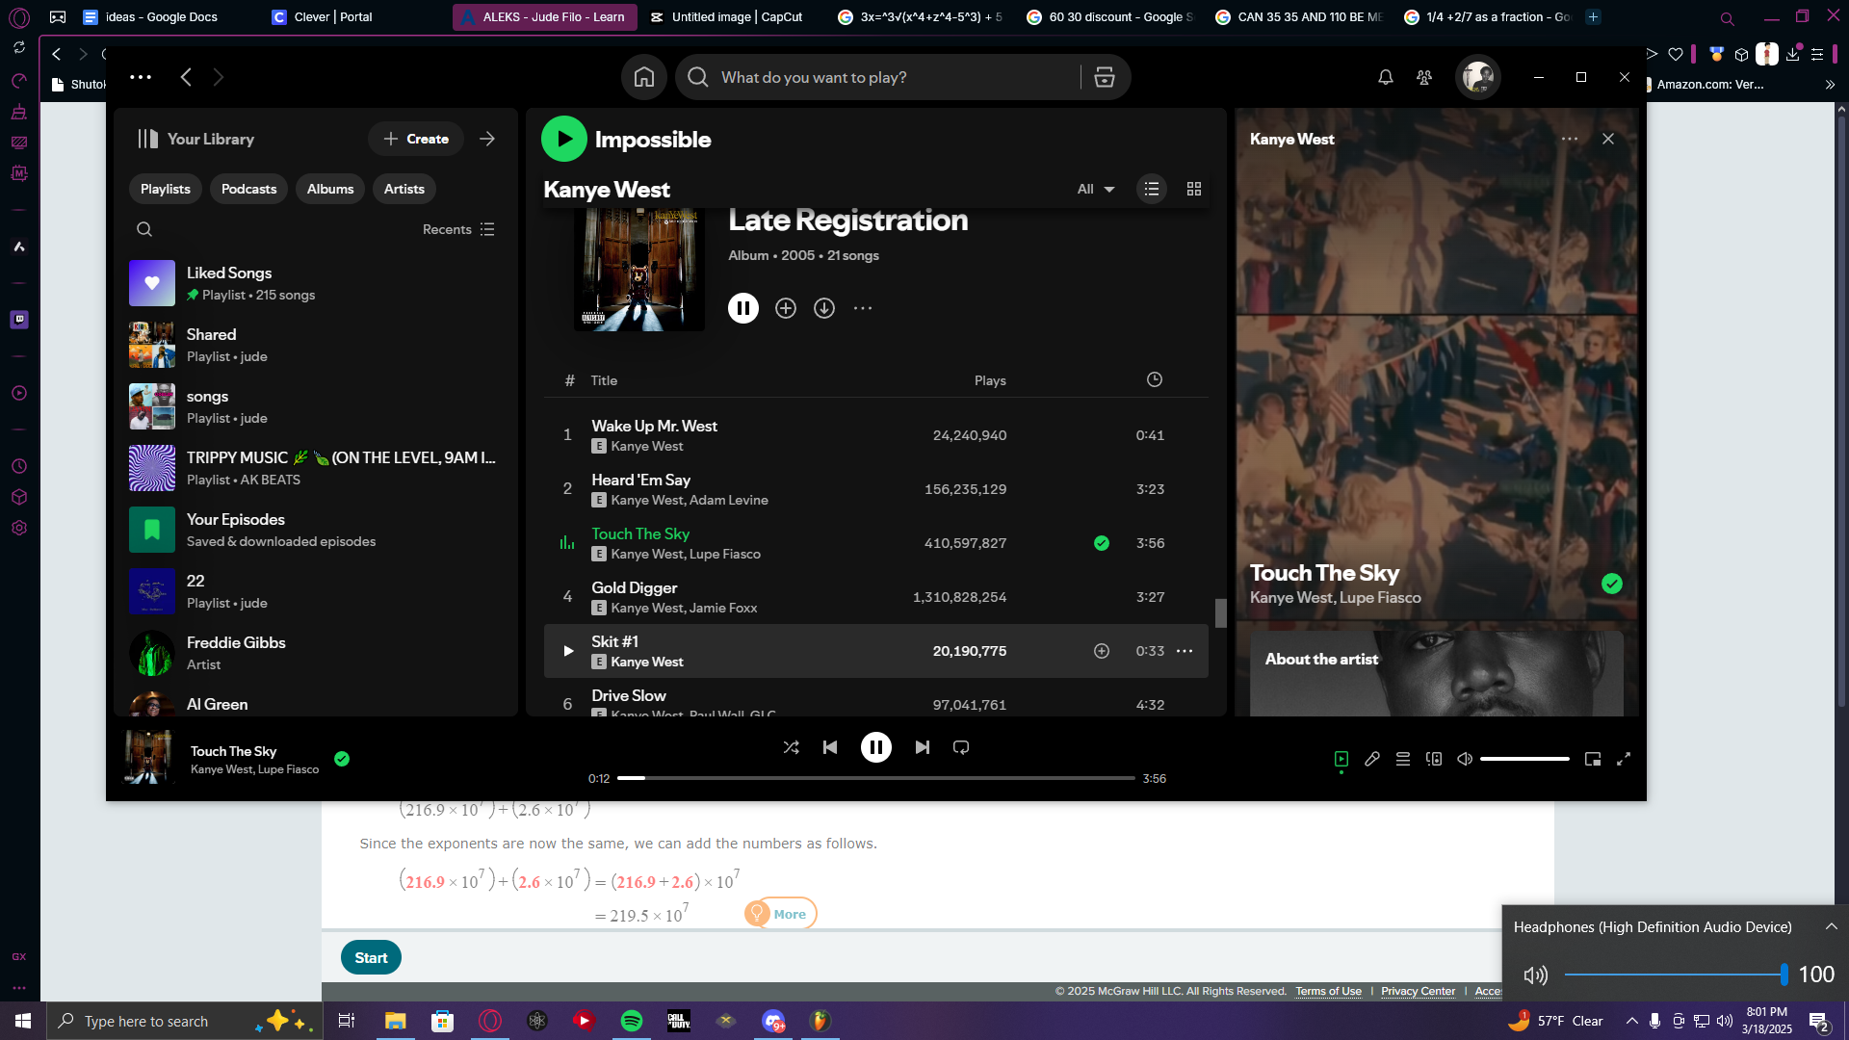Skip to the next track

pos(923,747)
